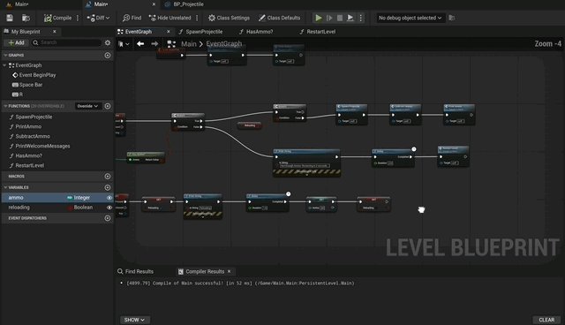Select the SpawnProjectile function

tap(34, 117)
